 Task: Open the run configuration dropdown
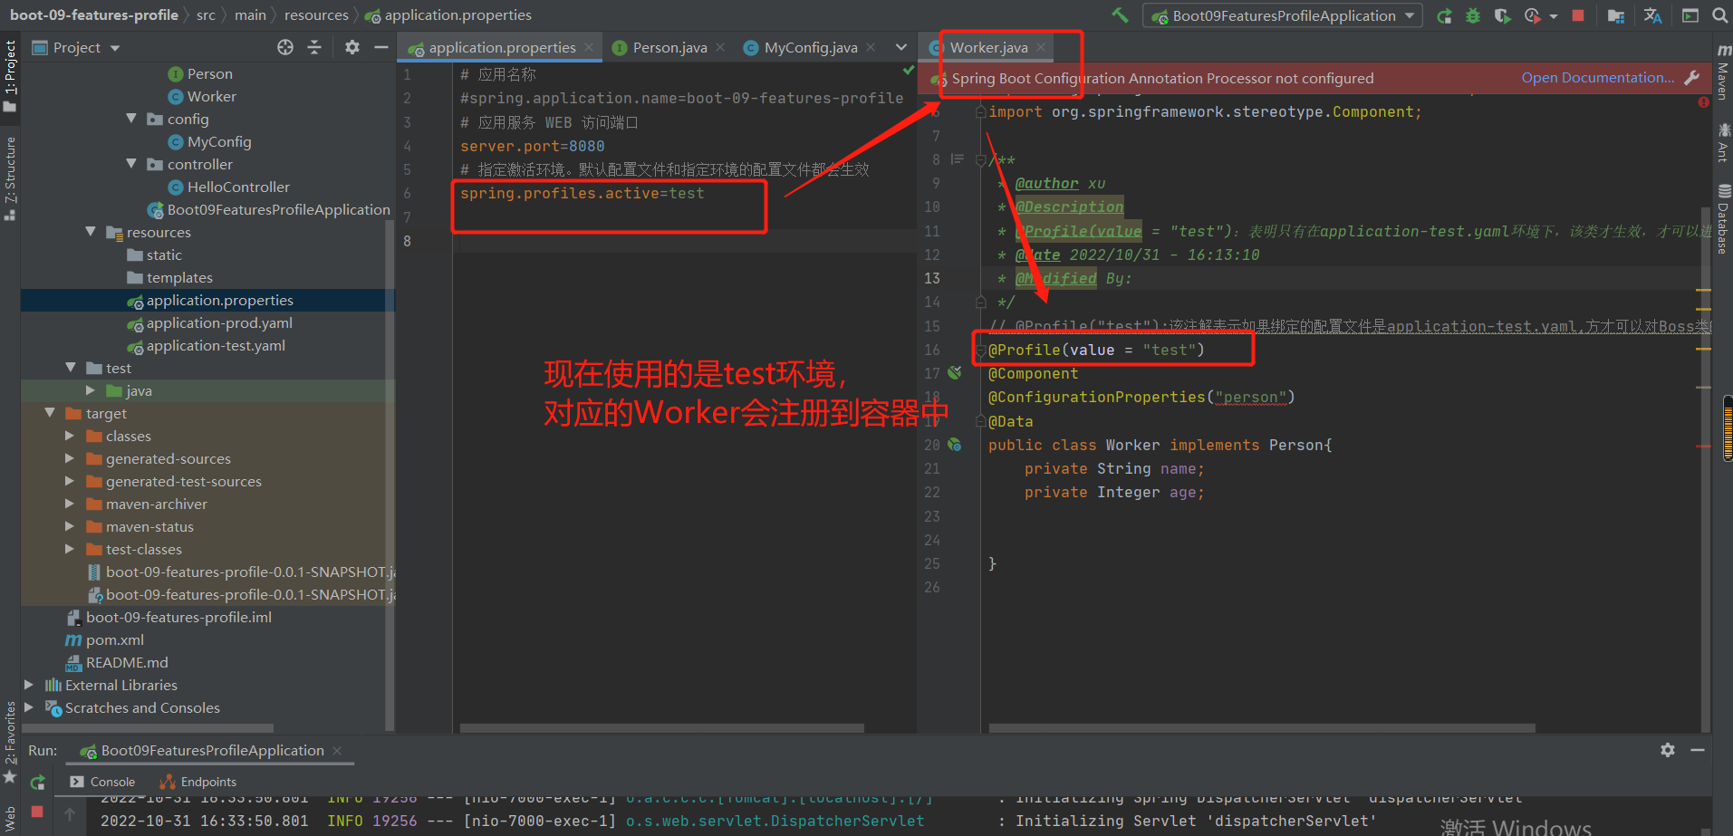tap(1283, 15)
